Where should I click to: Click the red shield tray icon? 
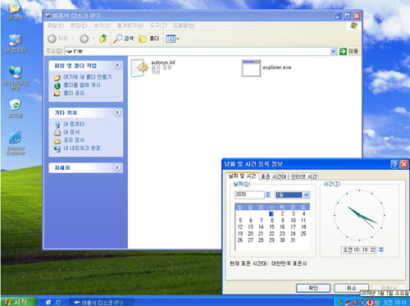[355, 303]
